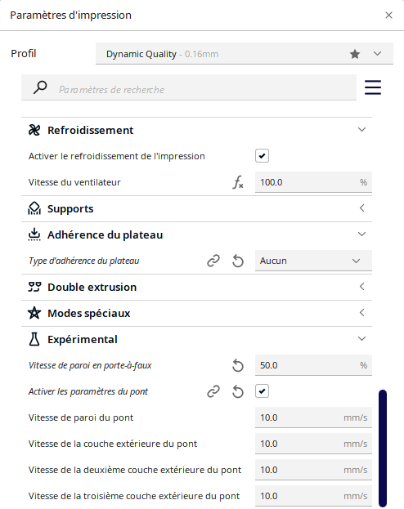
Task: Click the Expérimental collapse chevron
Action: 361,338
